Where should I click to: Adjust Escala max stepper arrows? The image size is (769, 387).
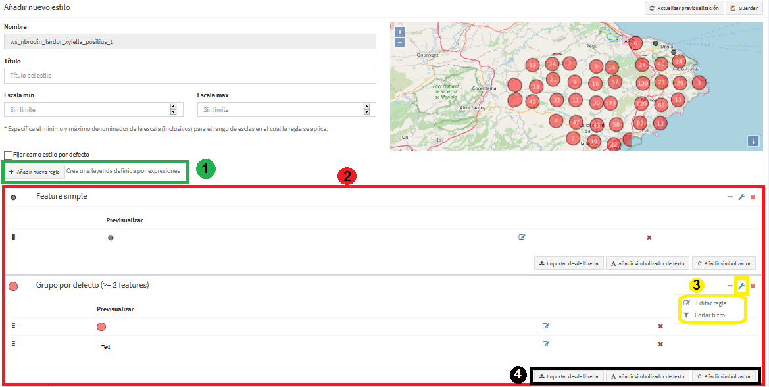pos(366,109)
